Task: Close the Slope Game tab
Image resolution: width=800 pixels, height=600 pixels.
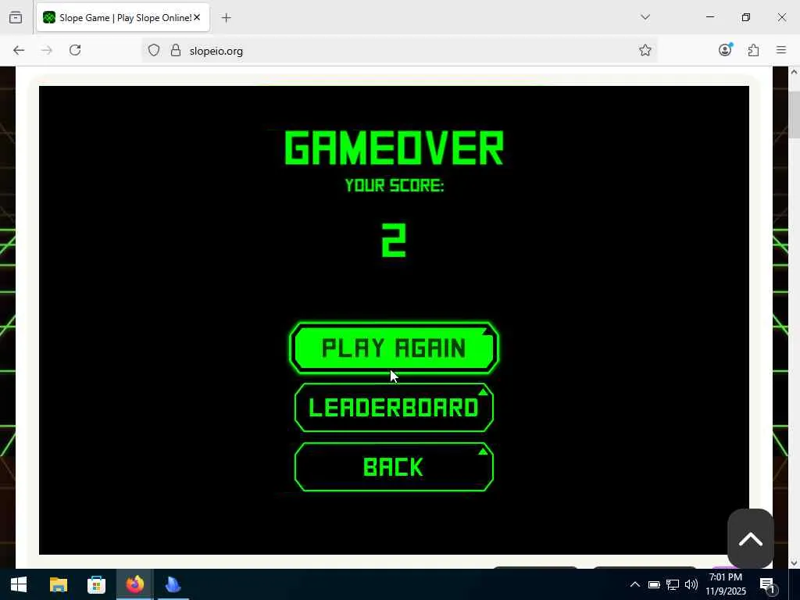Action: pos(197,17)
